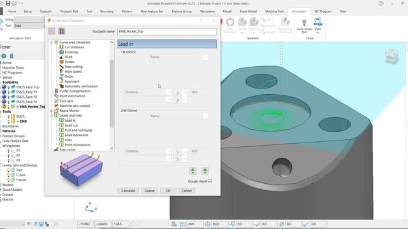Viewport: 408px width, 229px height.
Task: Click the OK button in dialog
Action: [168, 191]
